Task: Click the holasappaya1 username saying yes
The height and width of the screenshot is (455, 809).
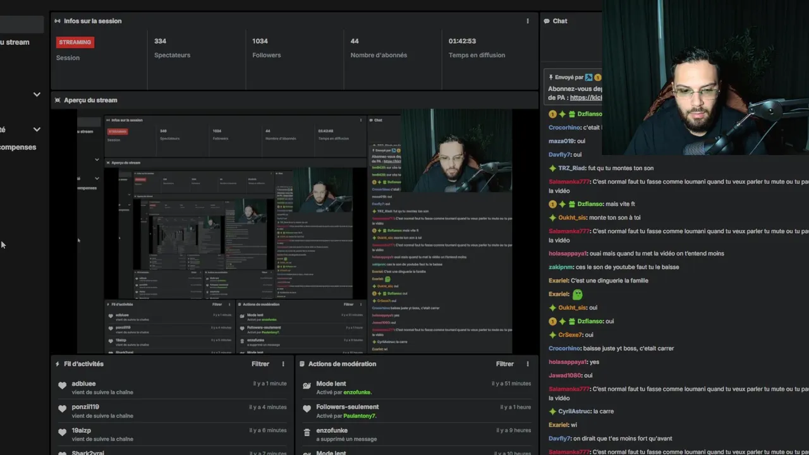Action: coord(568,362)
